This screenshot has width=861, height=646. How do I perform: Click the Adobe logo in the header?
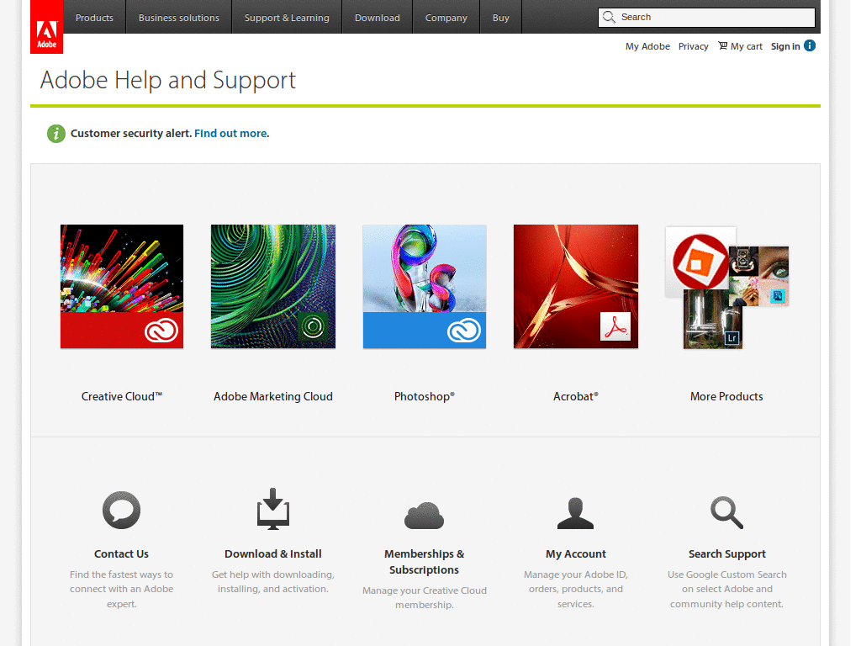[47, 27]
